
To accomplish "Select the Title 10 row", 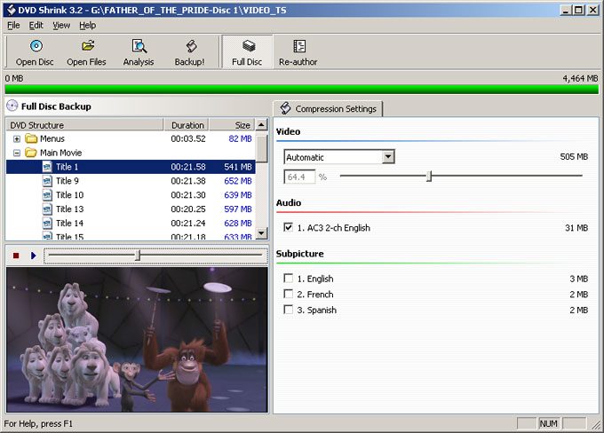I will [131, 195].
